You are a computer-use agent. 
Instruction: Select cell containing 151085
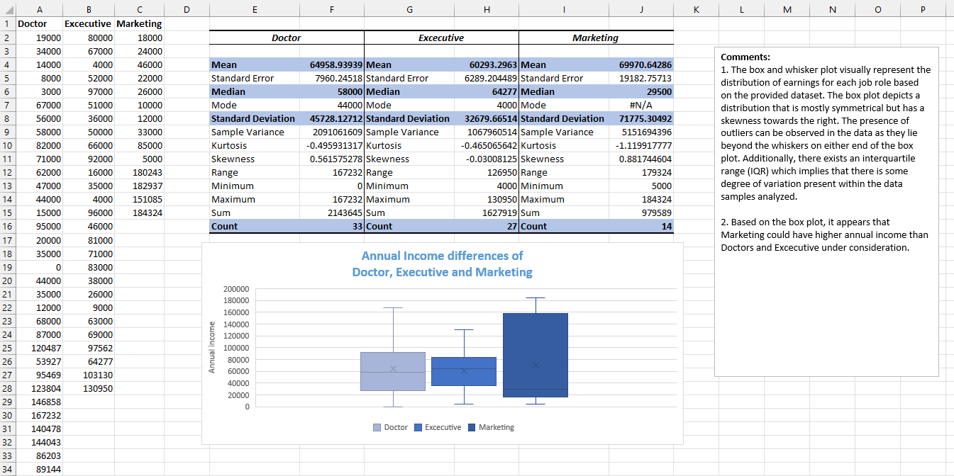140,199
